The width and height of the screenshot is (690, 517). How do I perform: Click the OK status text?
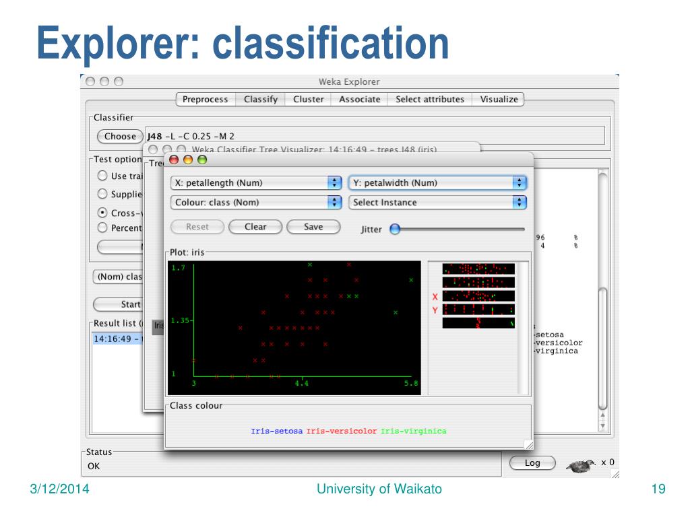(x=94, y=466)
